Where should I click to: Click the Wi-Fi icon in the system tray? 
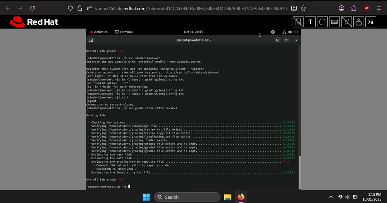[341, 197]
